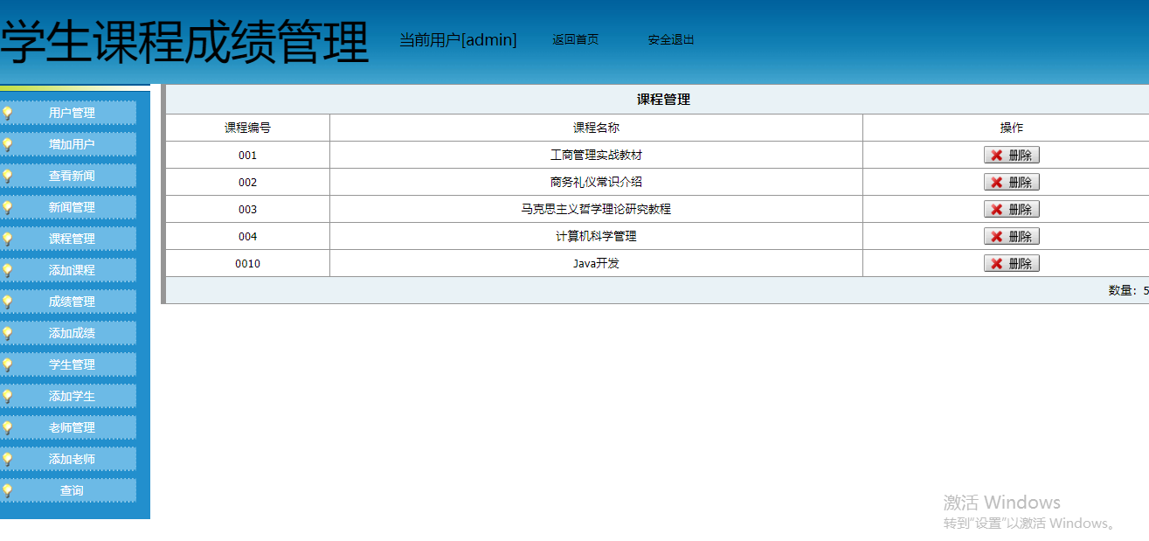The image size is (1149, 541).
Task: Click course number cell 002
Action: (247, 182)
